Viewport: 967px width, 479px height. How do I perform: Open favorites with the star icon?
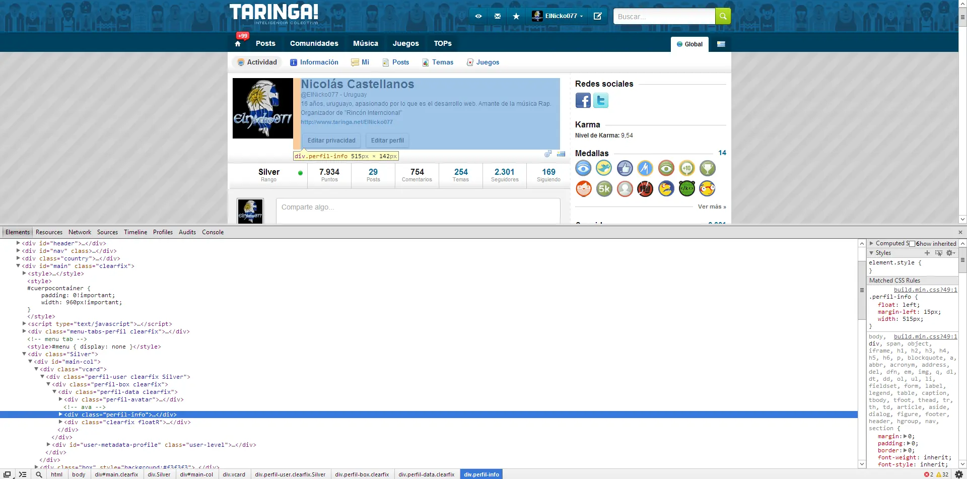(x=516, y=16)
